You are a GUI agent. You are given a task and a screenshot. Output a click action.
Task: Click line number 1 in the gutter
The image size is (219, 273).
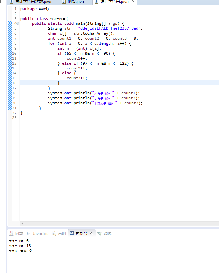point(15,9)
